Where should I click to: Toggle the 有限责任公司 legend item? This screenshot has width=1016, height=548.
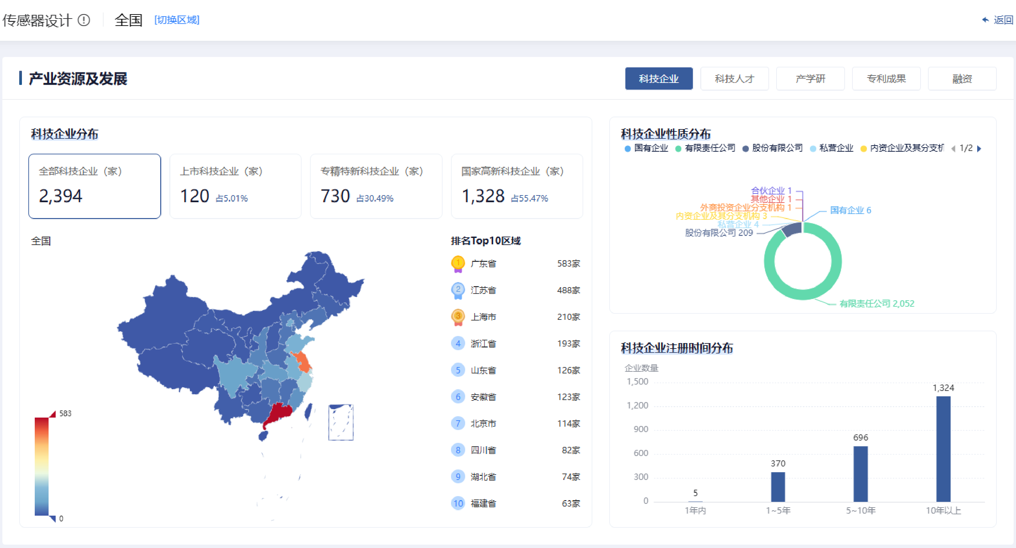[x=705, y=149]
